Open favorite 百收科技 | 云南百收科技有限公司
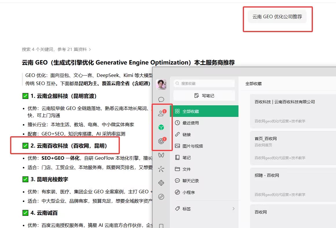 coord(293,111)
